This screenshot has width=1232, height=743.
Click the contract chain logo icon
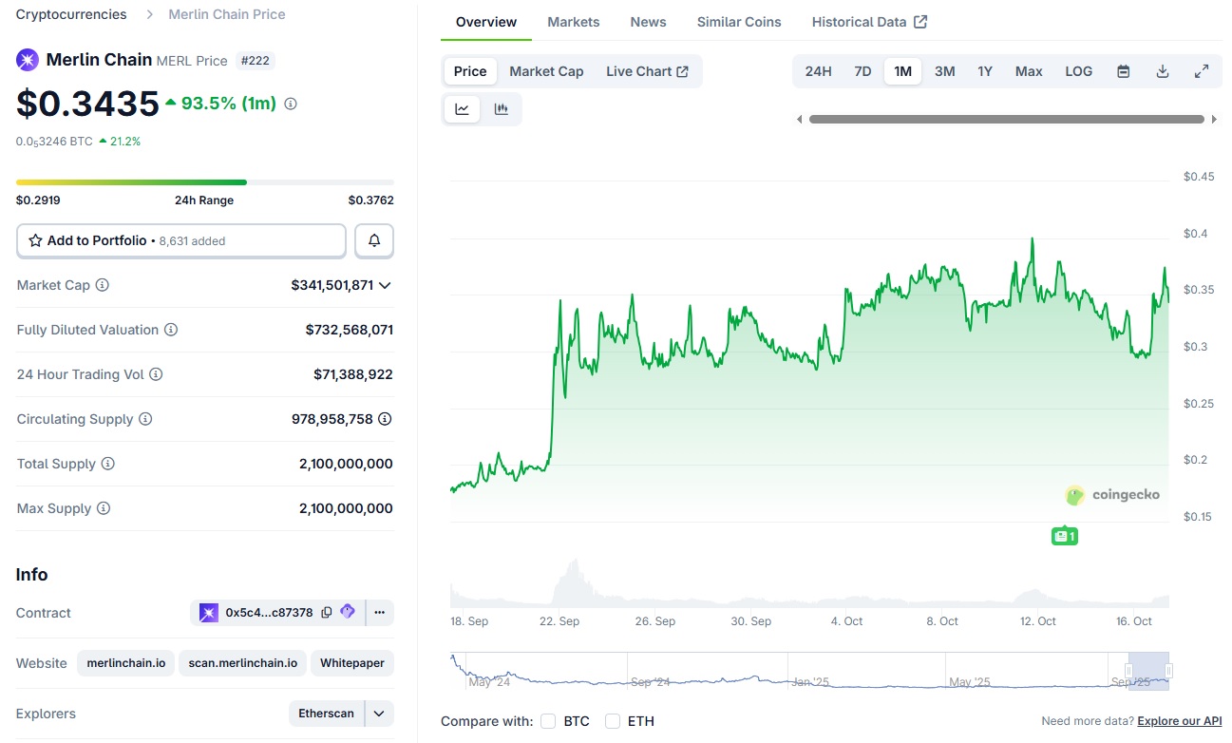(209, 613)
